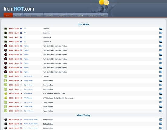Viewport: 167px width, 130px height.
Task: Open the first Snowboarding link
Action: (x=48, y=81)
